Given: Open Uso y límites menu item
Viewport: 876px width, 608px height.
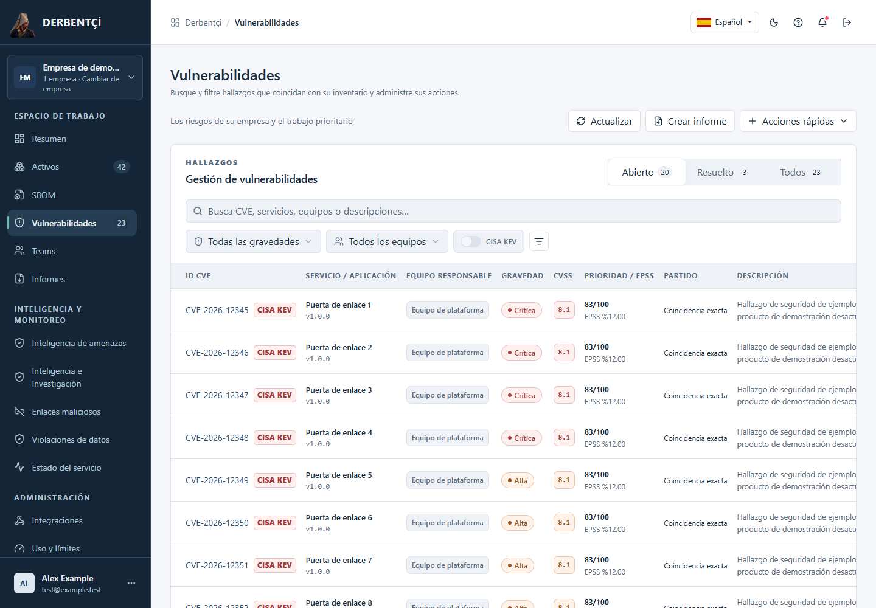Looking at the screenshot, I should [x=72, y=548].
